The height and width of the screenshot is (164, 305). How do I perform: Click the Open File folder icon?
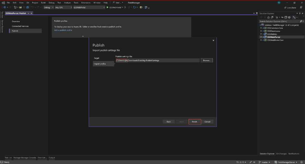(21, 7)
